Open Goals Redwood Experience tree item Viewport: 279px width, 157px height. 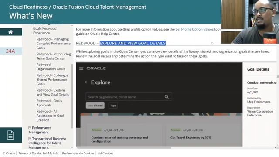pos(44,31)
